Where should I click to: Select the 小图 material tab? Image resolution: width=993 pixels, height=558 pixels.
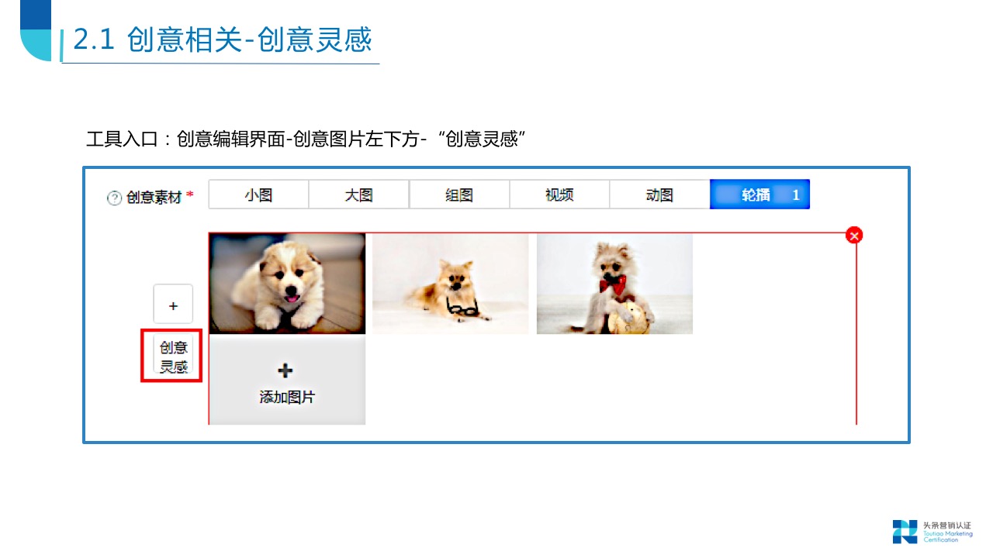tap(258, 195)
